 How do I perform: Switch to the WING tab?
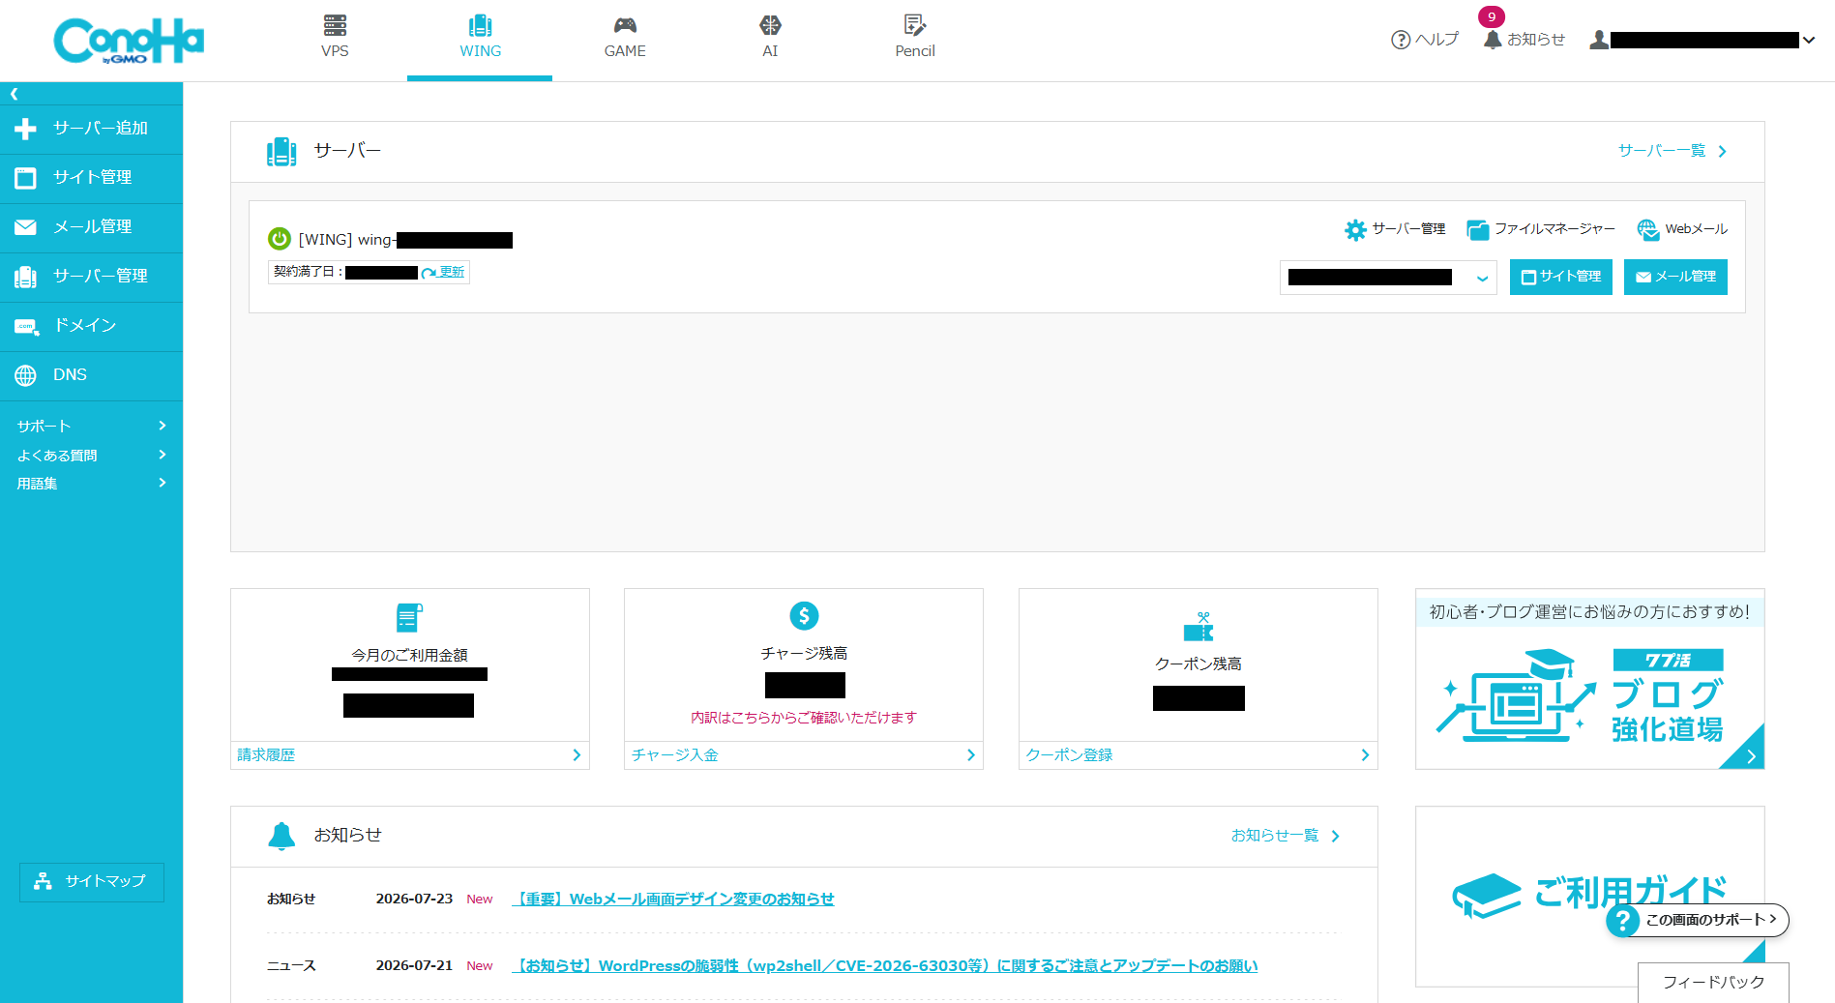[x=480, y=38]
